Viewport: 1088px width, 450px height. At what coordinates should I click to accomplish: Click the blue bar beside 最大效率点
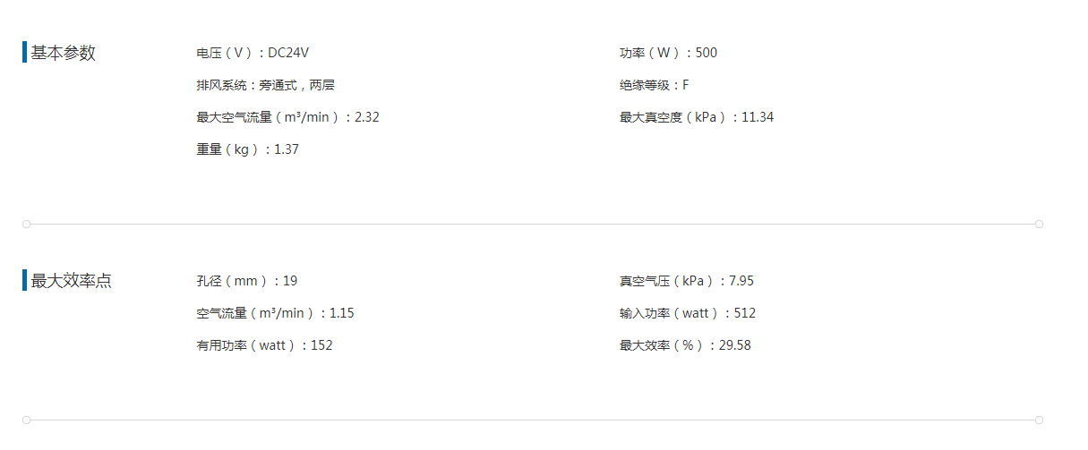click(x=24, y=281)
